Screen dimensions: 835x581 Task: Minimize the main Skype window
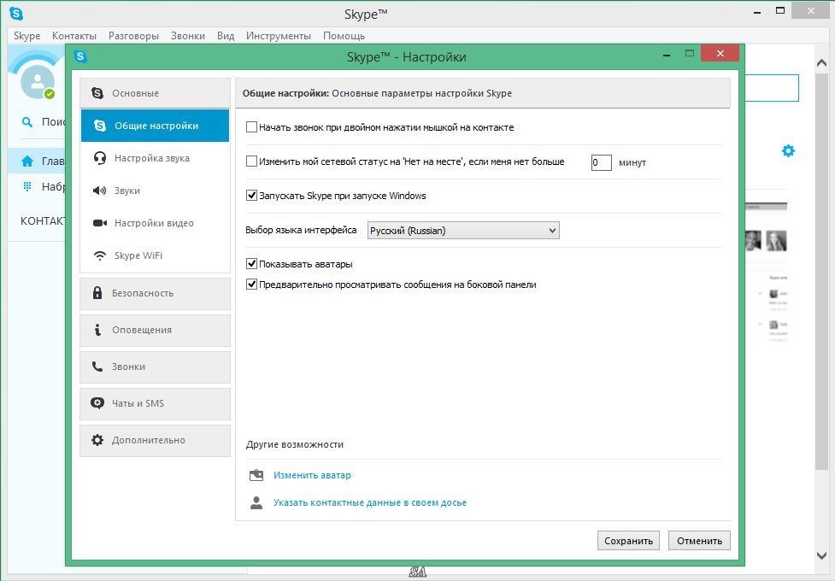coord(756,12)
